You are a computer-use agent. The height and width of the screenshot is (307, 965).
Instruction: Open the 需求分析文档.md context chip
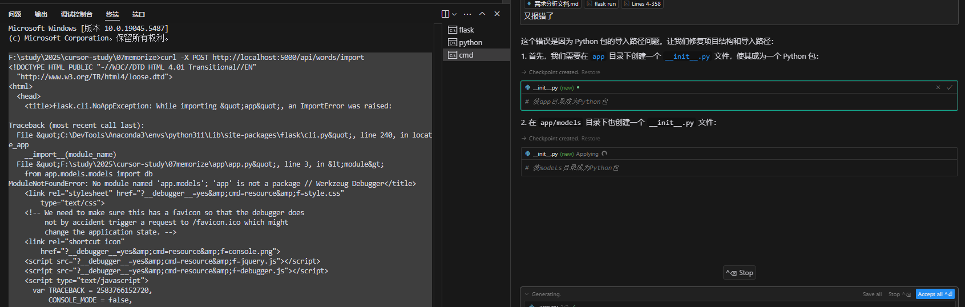[552, 3]
